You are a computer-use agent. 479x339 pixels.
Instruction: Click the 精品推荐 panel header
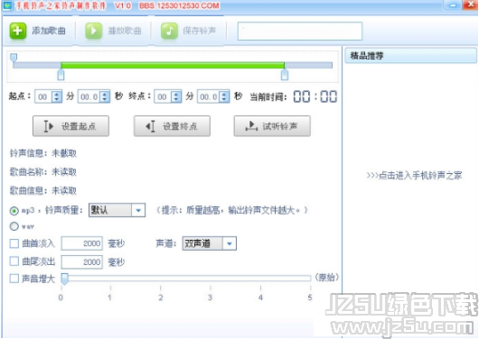(x=410, y=56)
